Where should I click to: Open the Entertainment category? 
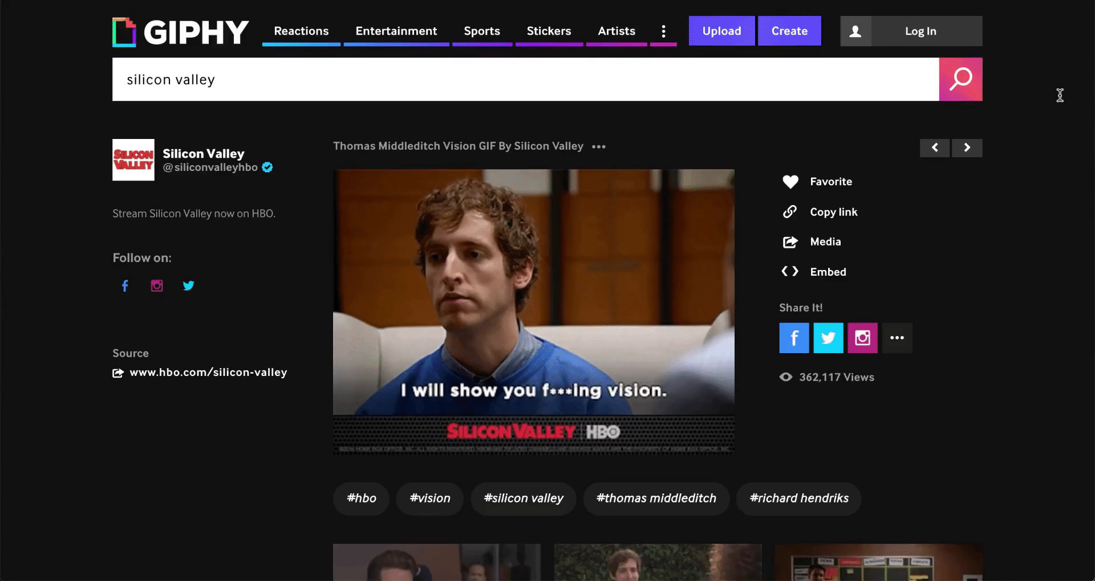point(396,31)
